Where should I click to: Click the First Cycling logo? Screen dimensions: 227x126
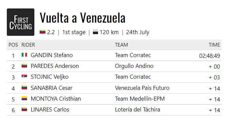click(20, 22)
